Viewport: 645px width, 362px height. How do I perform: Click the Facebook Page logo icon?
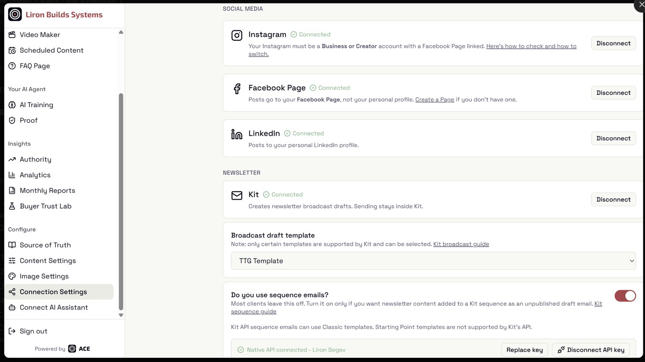pos(237,88)
